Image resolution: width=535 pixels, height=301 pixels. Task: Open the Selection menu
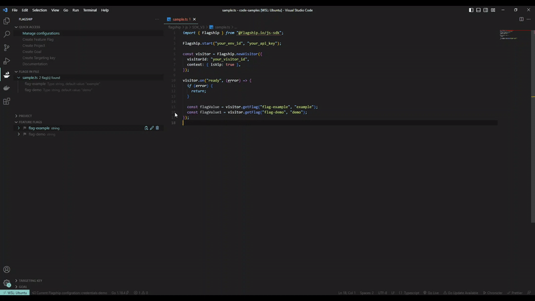[39, 10]
